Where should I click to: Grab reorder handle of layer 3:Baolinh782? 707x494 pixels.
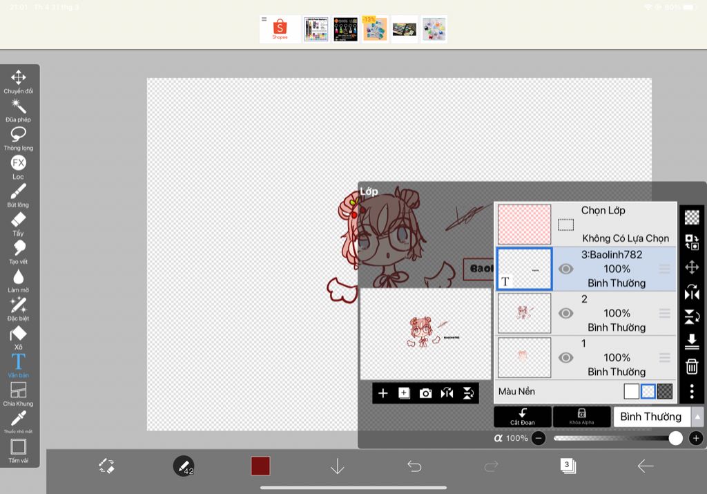click(665, 269)
